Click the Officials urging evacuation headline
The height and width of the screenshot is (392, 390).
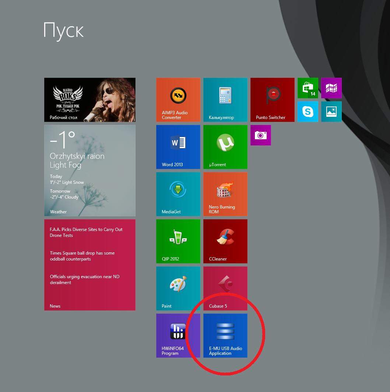pos(84,280)
